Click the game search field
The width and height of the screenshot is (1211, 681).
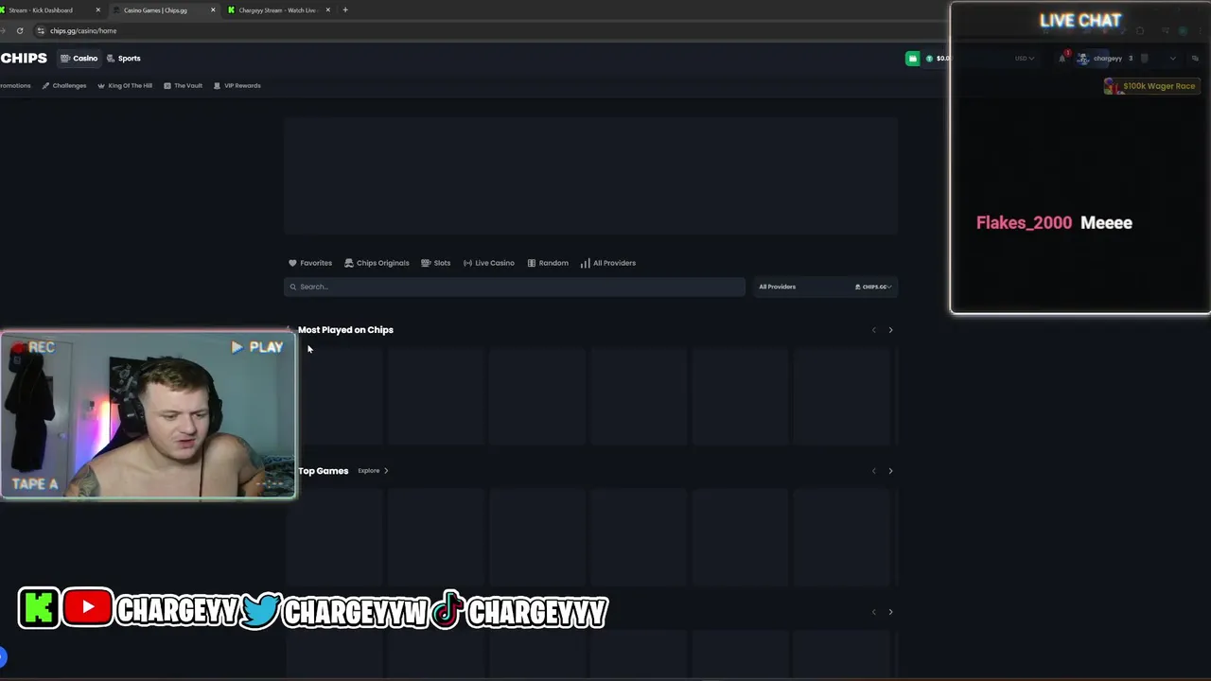(x=515, y=287)
